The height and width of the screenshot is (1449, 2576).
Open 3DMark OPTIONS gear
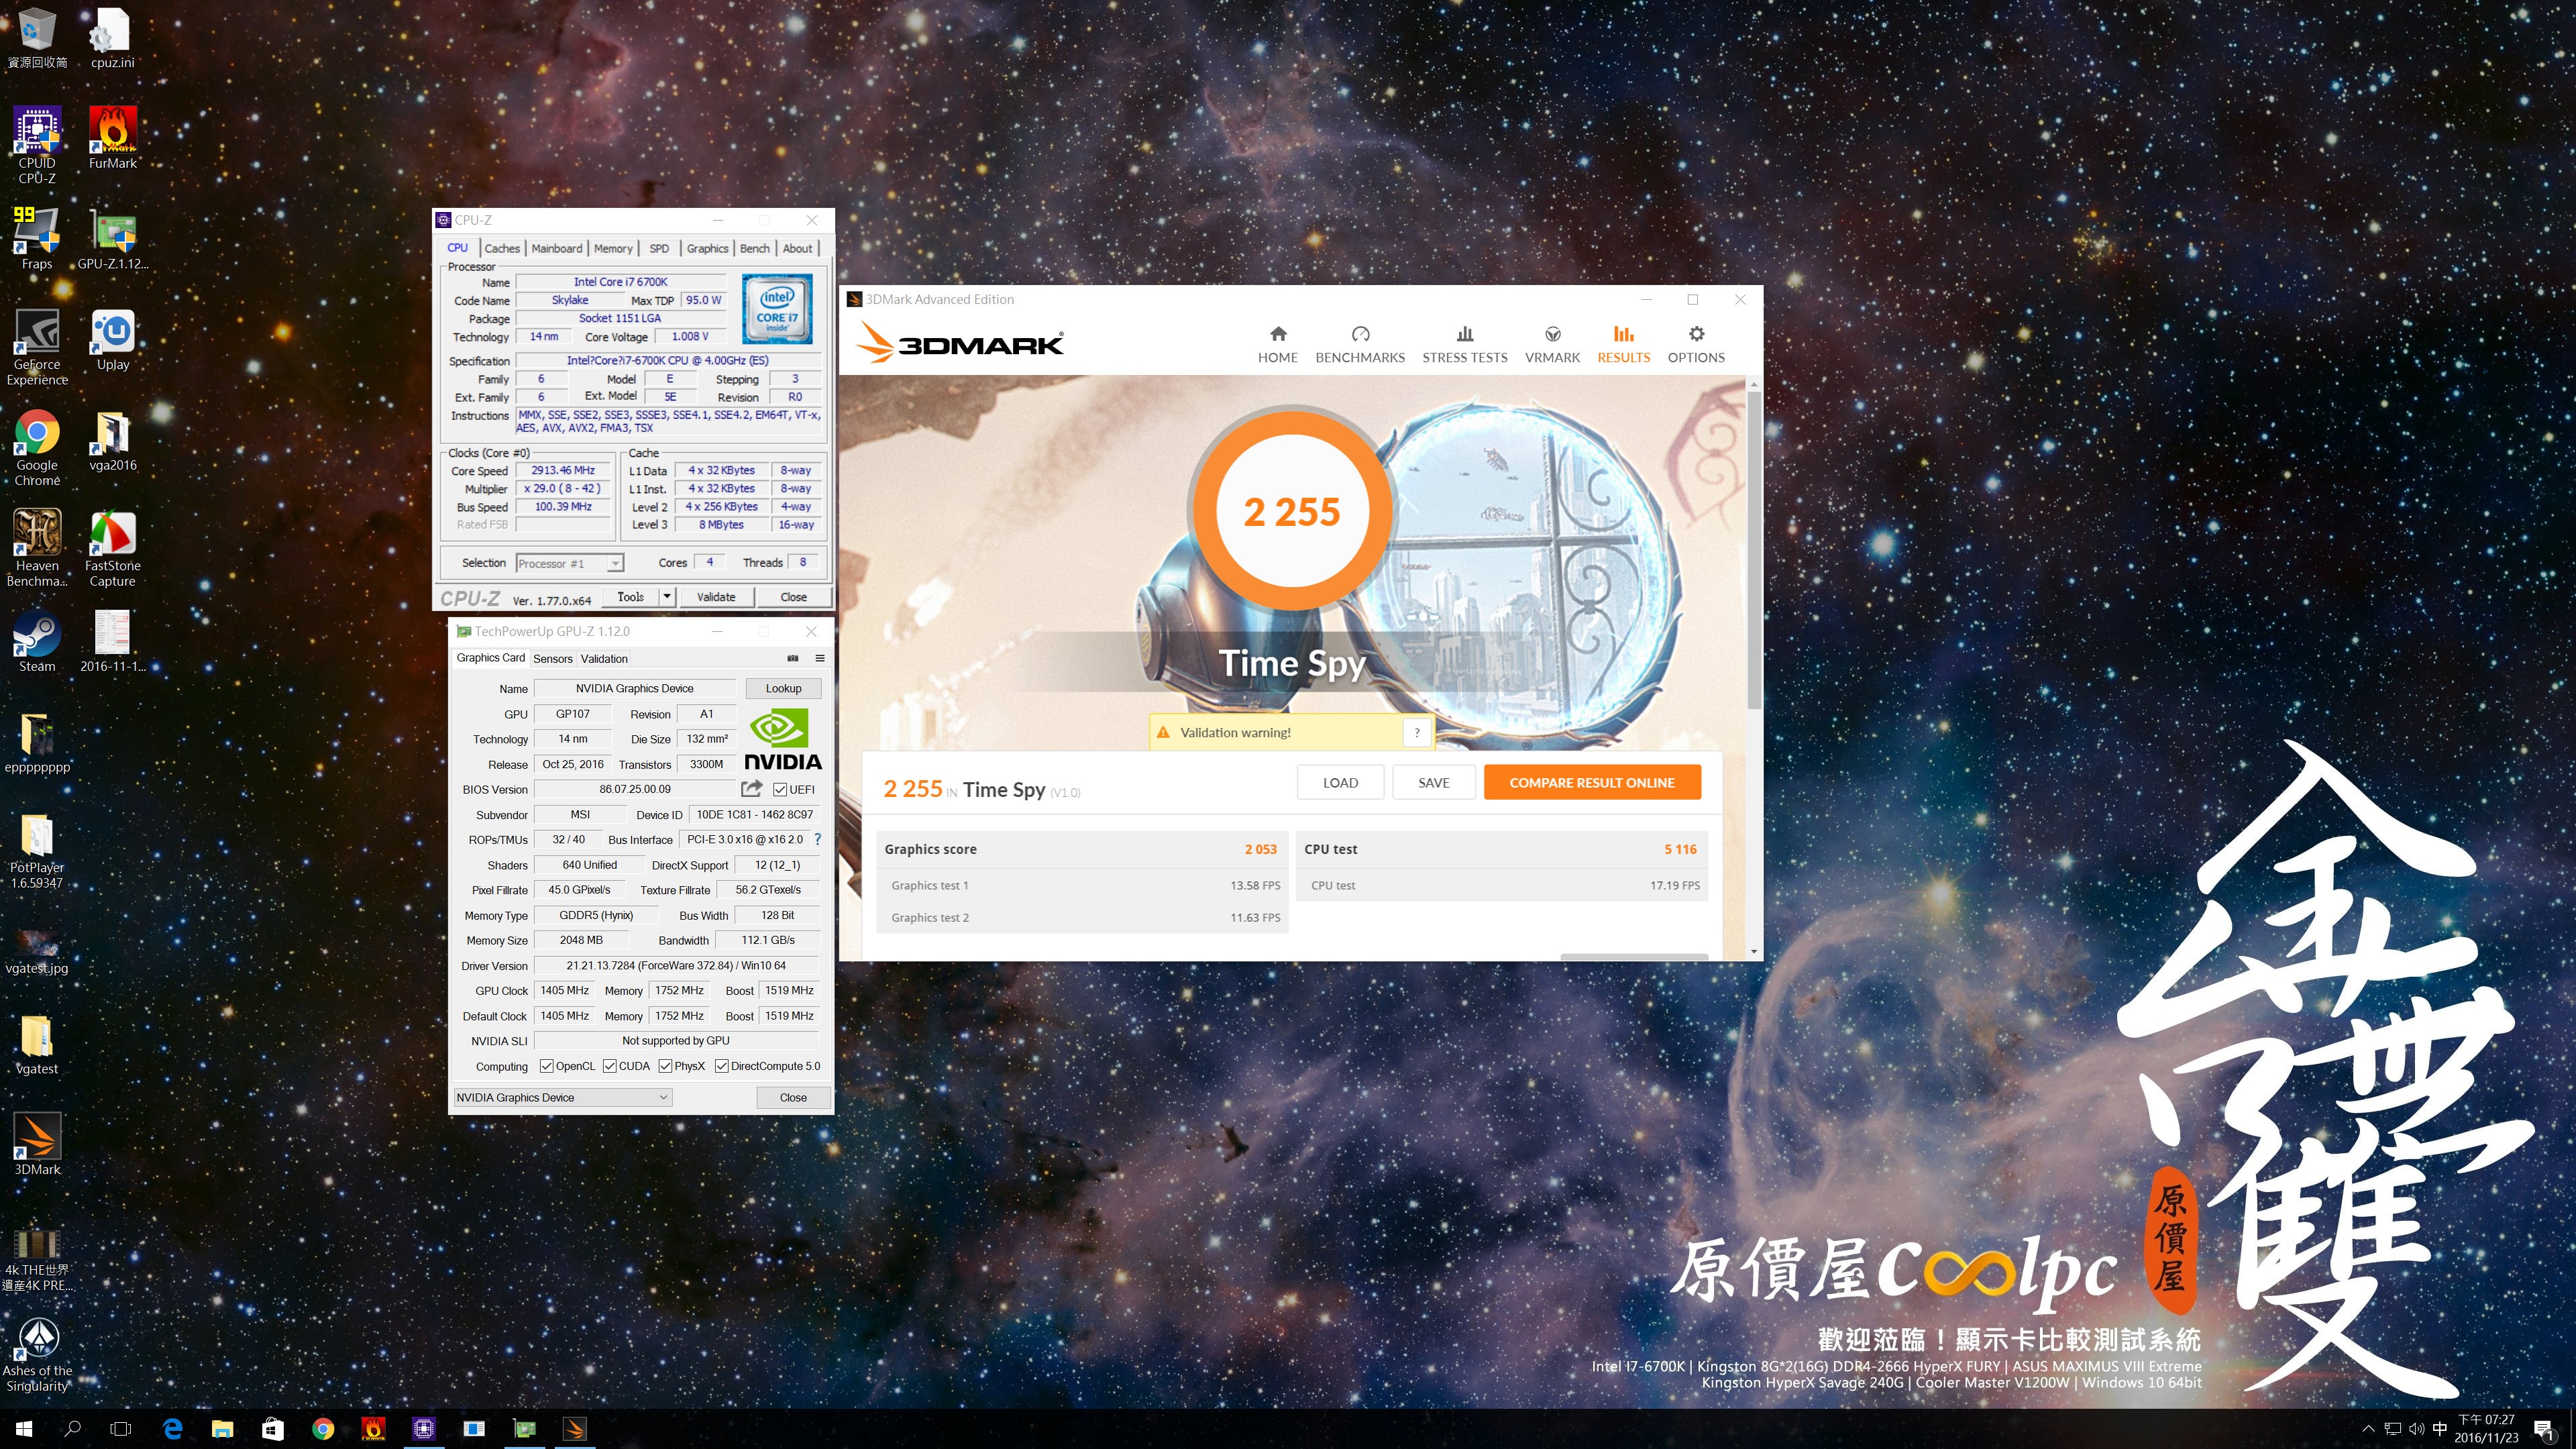pos(1695,344)
